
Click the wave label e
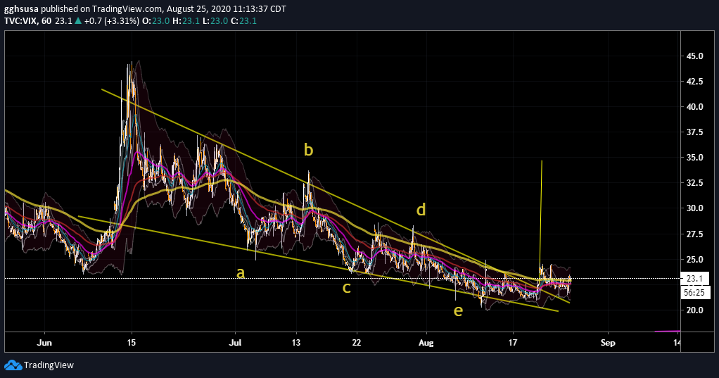coord(458,311)
